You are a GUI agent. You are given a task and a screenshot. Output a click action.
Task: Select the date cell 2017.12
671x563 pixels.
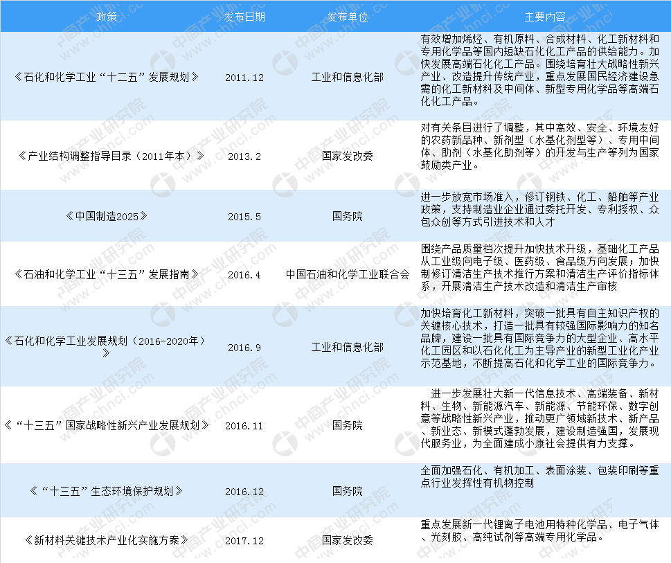click(244, 541)
